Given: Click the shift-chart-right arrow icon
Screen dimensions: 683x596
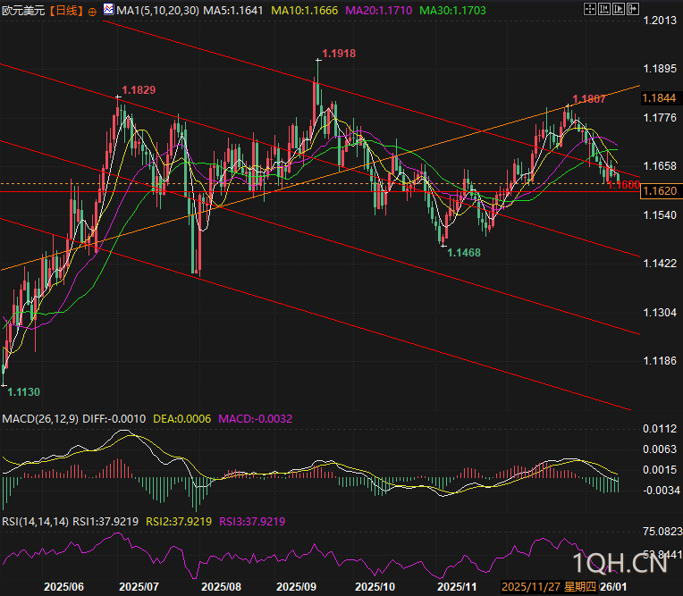Looking at the screenshot, I should [633, 9].
